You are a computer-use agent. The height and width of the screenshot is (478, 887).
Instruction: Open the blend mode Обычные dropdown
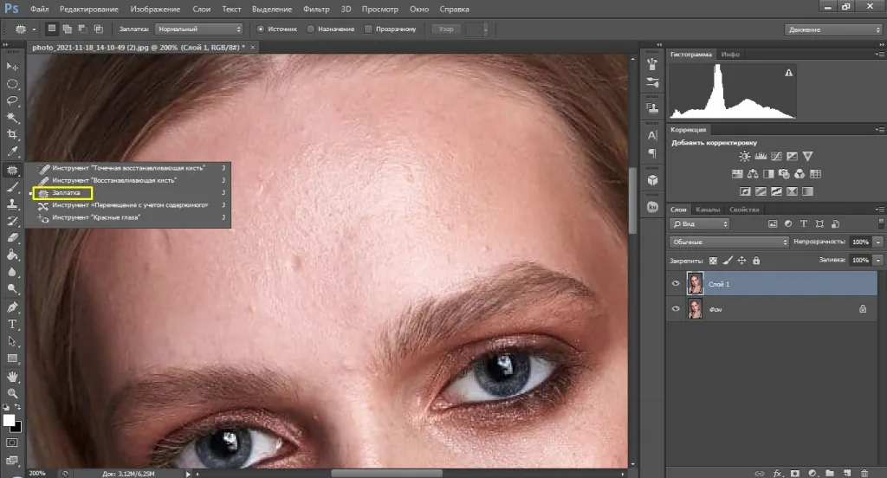tap(729, 242)
